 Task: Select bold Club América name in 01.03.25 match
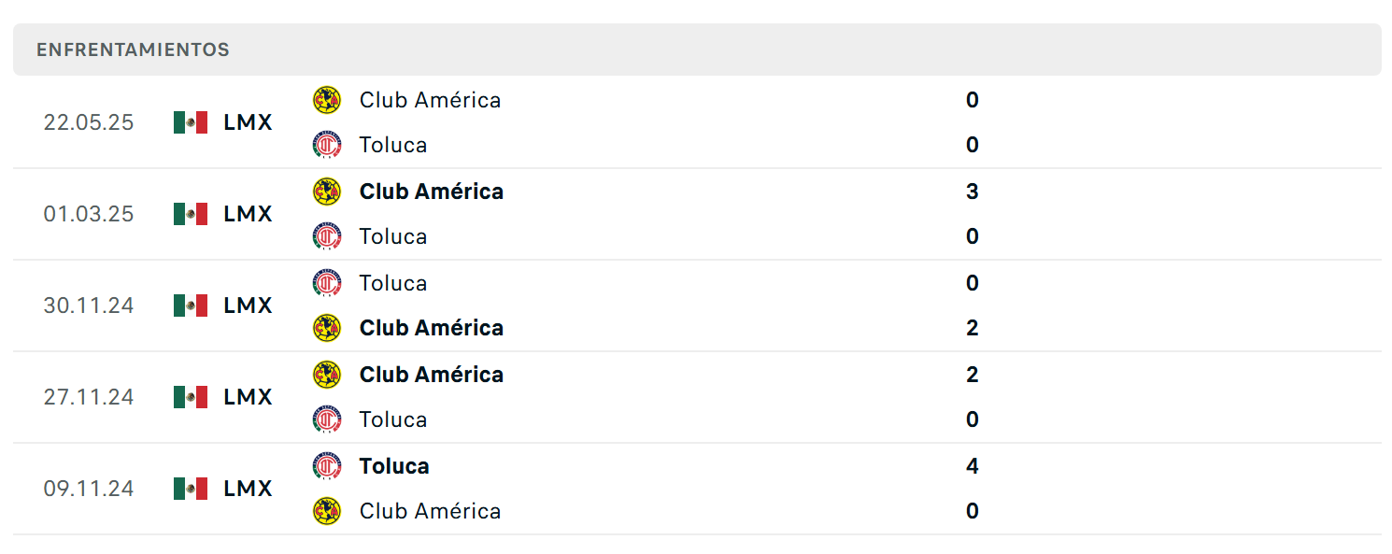(x=432, y=192)
